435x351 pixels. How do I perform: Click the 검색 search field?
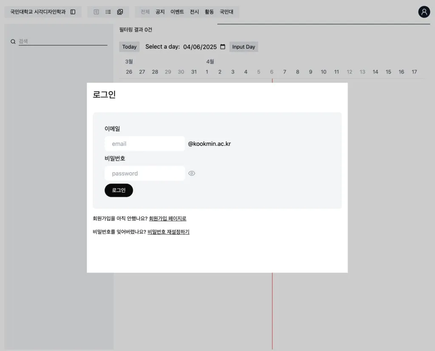pyautogui.click(x=62, y=42)
